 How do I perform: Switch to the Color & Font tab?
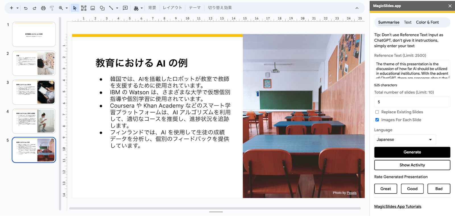tap(427, 22)
